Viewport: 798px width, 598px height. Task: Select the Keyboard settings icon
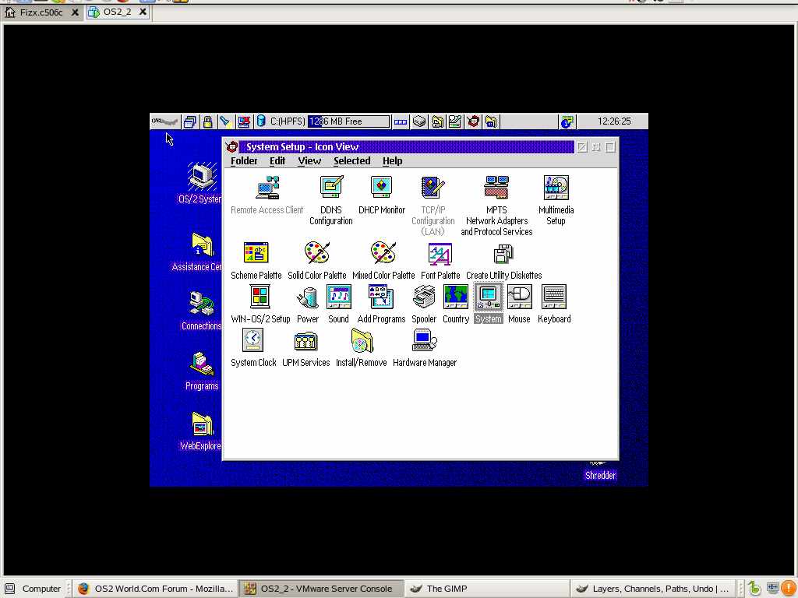coord(554,297)
